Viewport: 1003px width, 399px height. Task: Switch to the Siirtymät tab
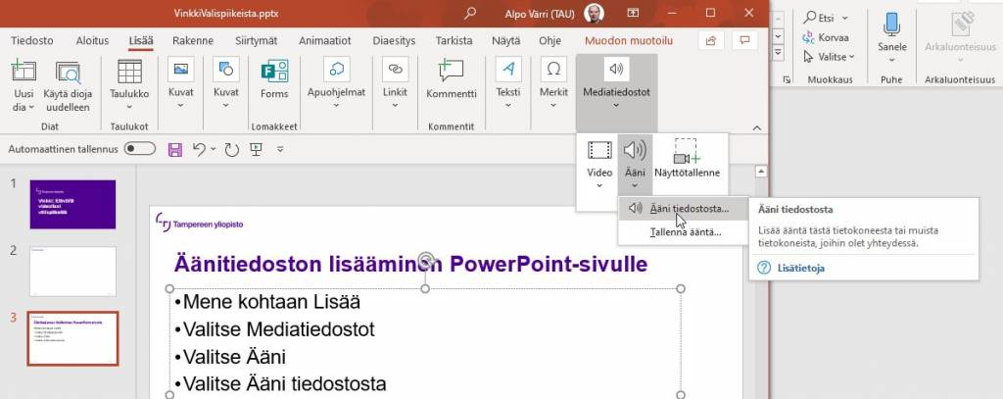click(x=256, y=40)
